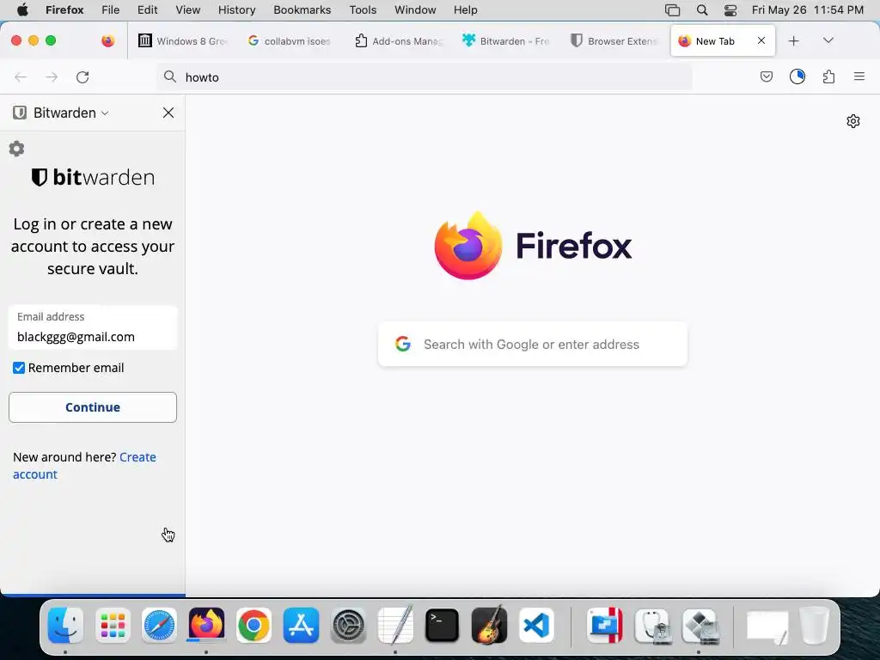
Task: Toggle the Remember email checkbox
Action: click(x=19, y=368)
